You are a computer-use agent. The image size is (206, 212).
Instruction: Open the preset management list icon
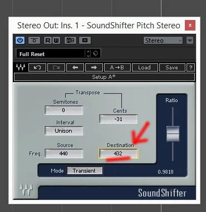85,41
